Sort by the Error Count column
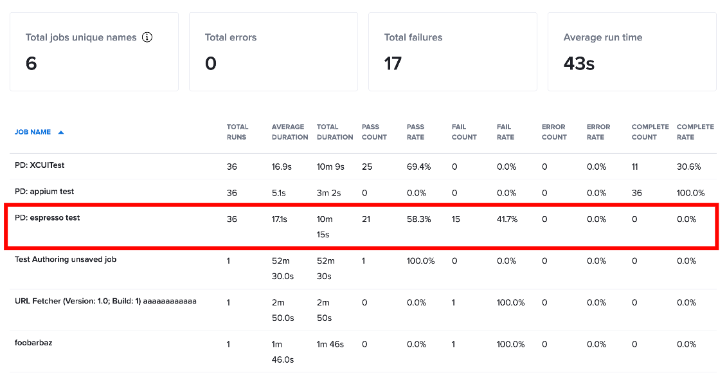Viewport: 727px width, 373px height. pyautogui.click(x=554, y=132)
